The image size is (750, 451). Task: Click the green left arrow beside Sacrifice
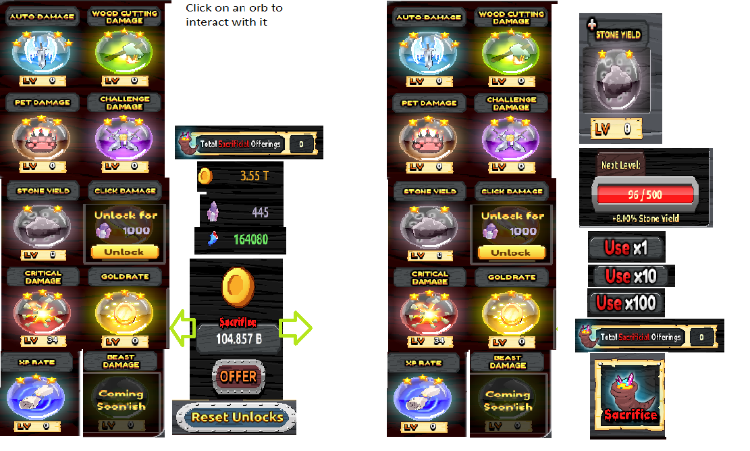pos(183,327)
